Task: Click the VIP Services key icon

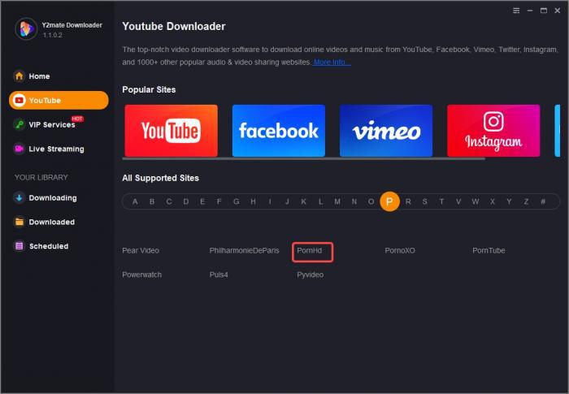Action: pyautogui.click(x=19, y=124)
